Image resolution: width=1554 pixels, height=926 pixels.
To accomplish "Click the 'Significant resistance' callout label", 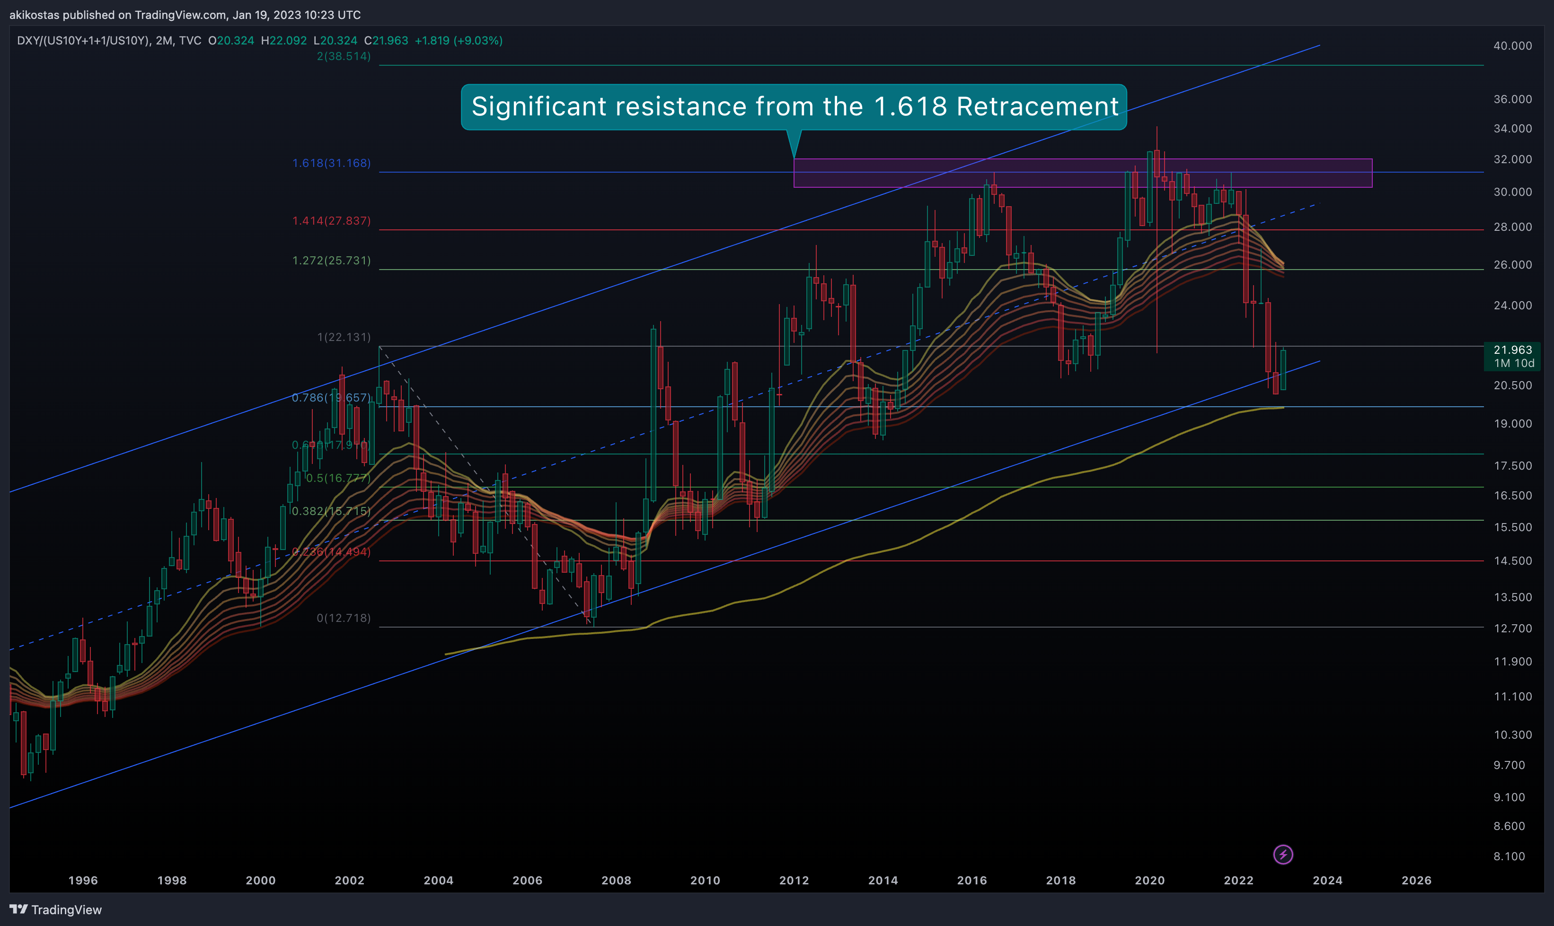I will (x=794, y=107).
